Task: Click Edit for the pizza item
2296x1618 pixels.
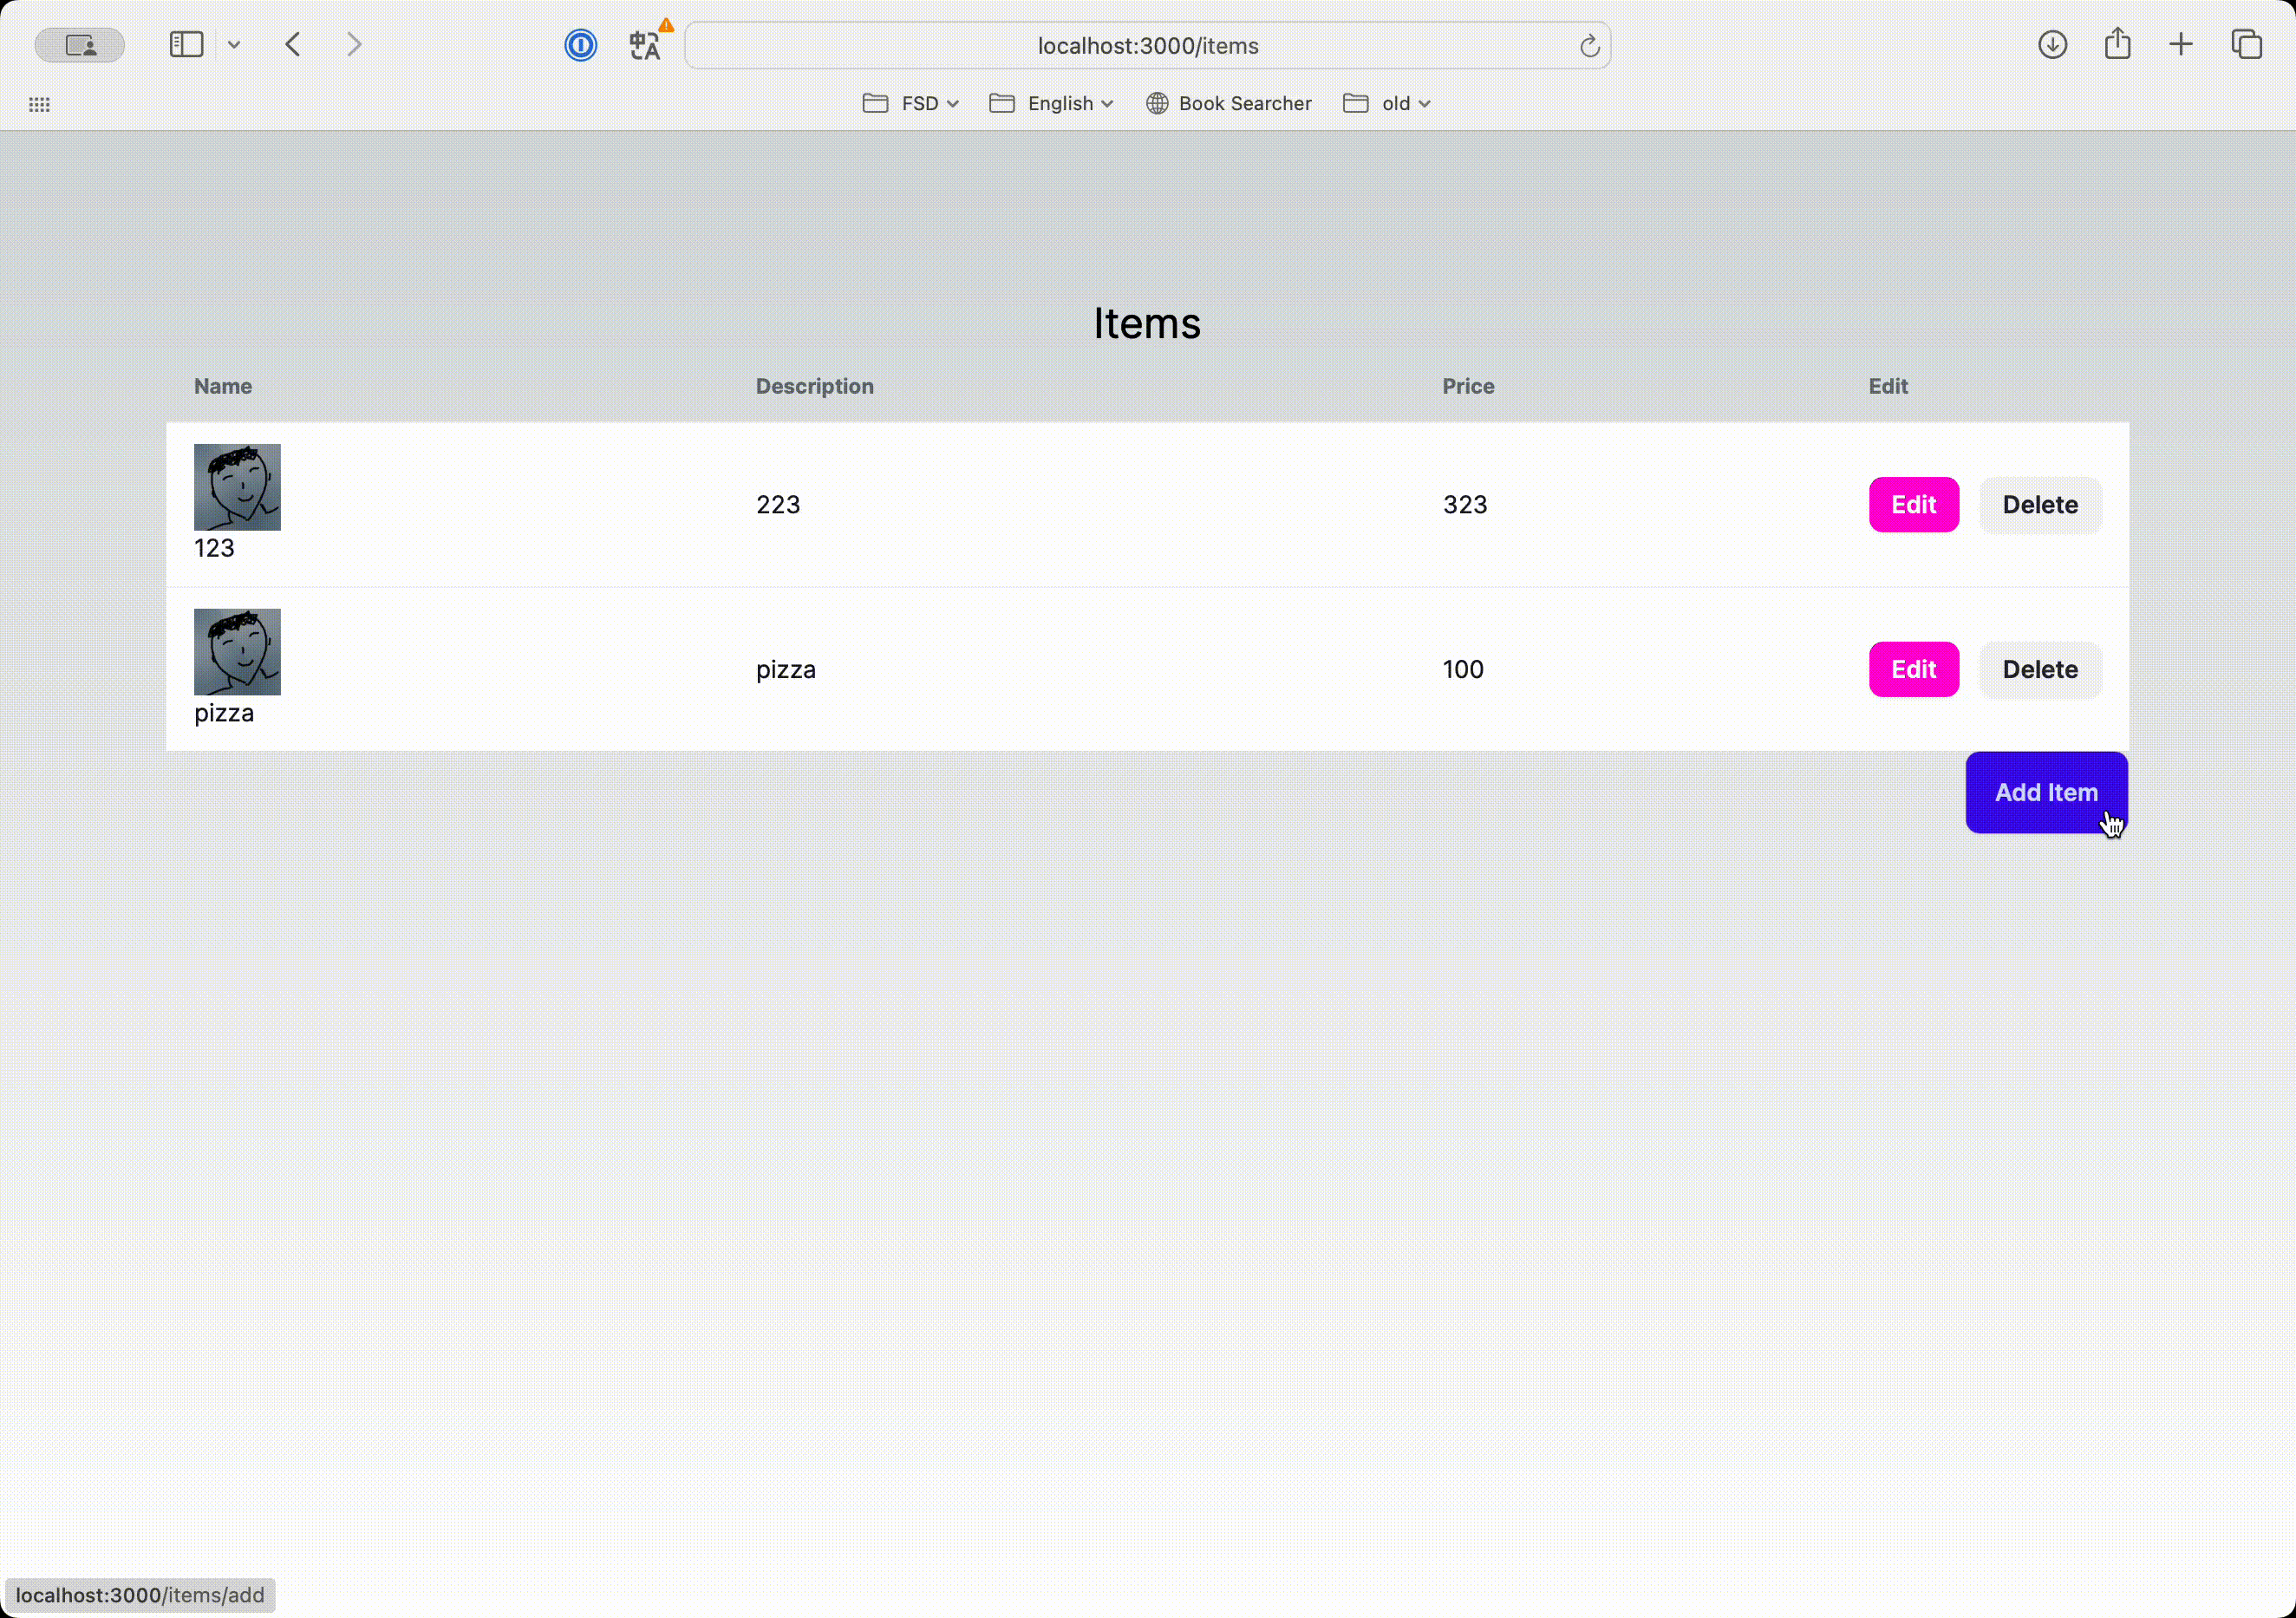Action: [x=1913, y=670]
